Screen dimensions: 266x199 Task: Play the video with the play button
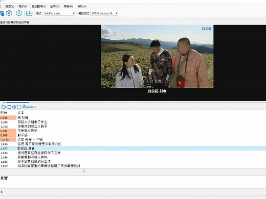[x=4, y=107]
